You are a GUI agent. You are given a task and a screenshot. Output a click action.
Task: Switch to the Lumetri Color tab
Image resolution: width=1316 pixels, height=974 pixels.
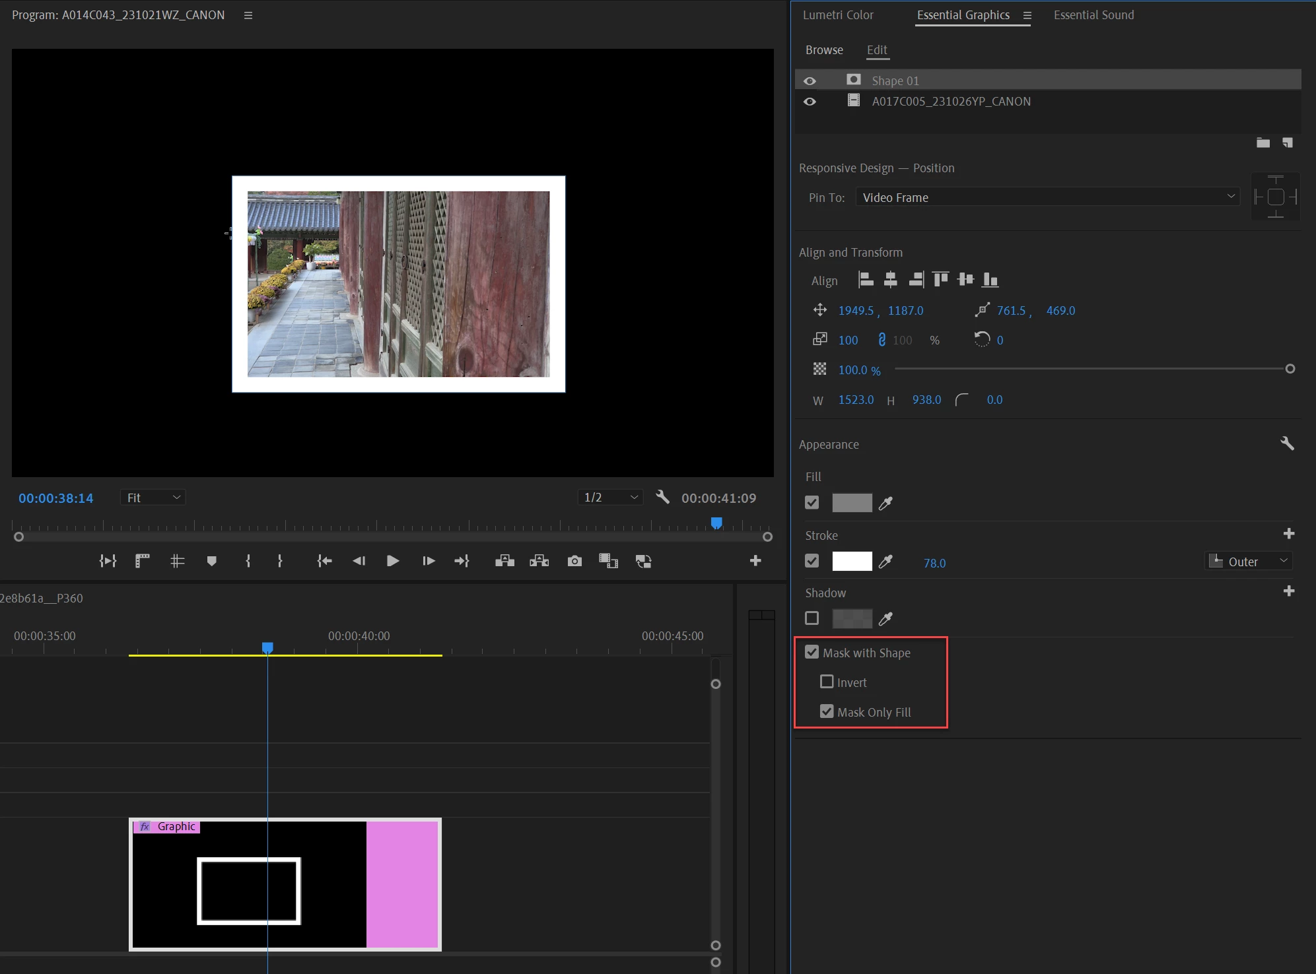click(837, 15)
